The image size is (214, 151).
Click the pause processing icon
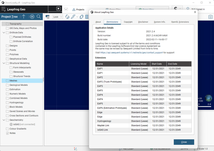point(32,17)
